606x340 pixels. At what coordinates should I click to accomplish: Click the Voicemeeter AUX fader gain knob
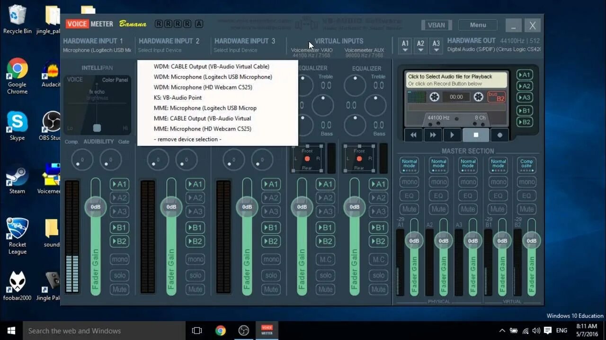[354, 207]
